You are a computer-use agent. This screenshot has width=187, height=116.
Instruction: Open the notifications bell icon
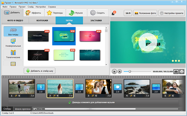click(113, 13)
